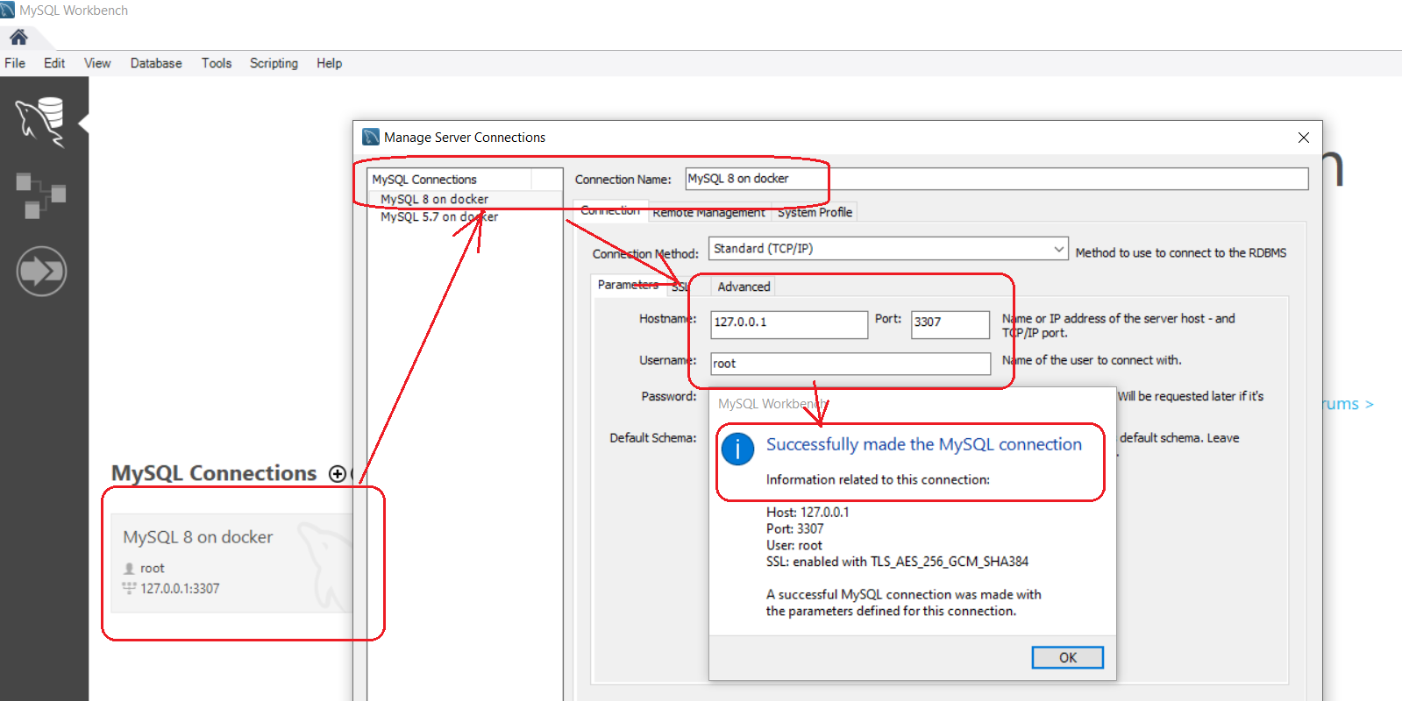Switch to the Remote Management tab
Image resolution: width=1402 pixels, height=701 pixels.
(x=708, y=212)
